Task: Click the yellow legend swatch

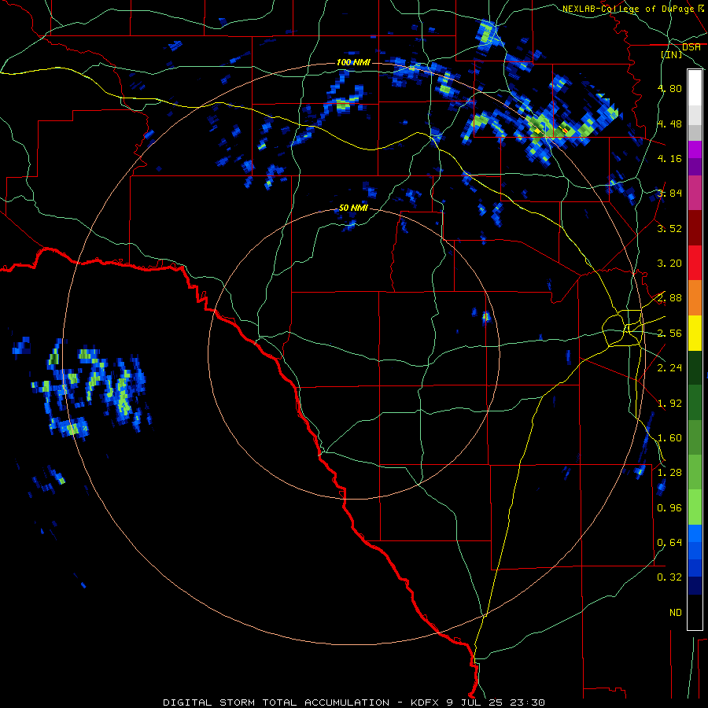Action: 695,333
